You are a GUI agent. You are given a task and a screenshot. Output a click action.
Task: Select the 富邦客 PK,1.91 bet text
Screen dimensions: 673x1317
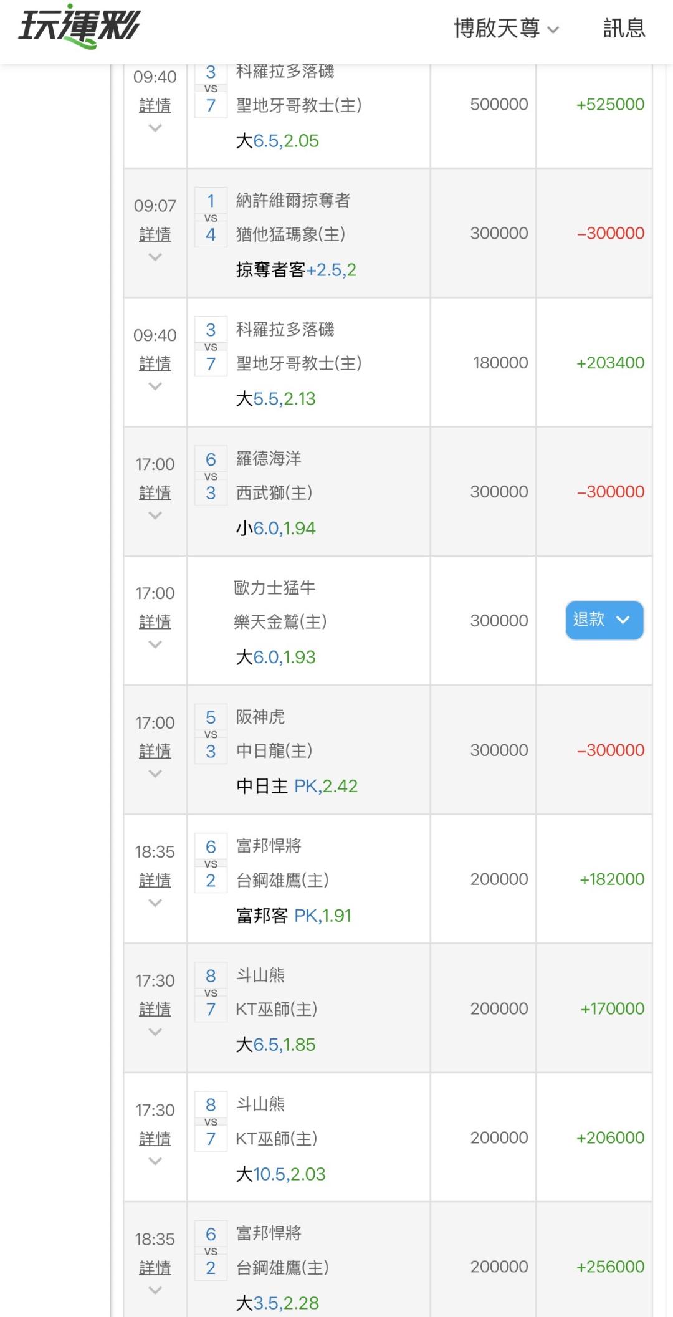[294, 916]
